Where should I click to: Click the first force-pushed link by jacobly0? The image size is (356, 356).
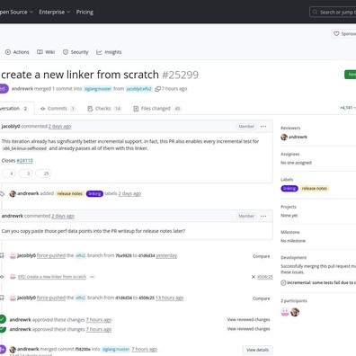tap(51, 255)
